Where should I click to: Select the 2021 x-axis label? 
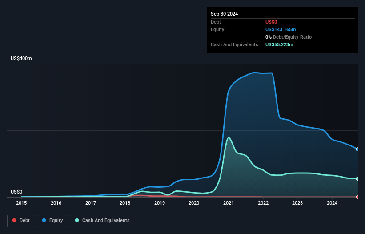(x=229, y=203)
